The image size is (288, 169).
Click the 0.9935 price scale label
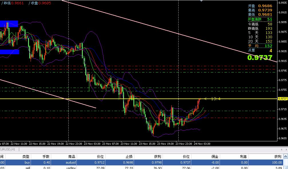tap(283, 3)
